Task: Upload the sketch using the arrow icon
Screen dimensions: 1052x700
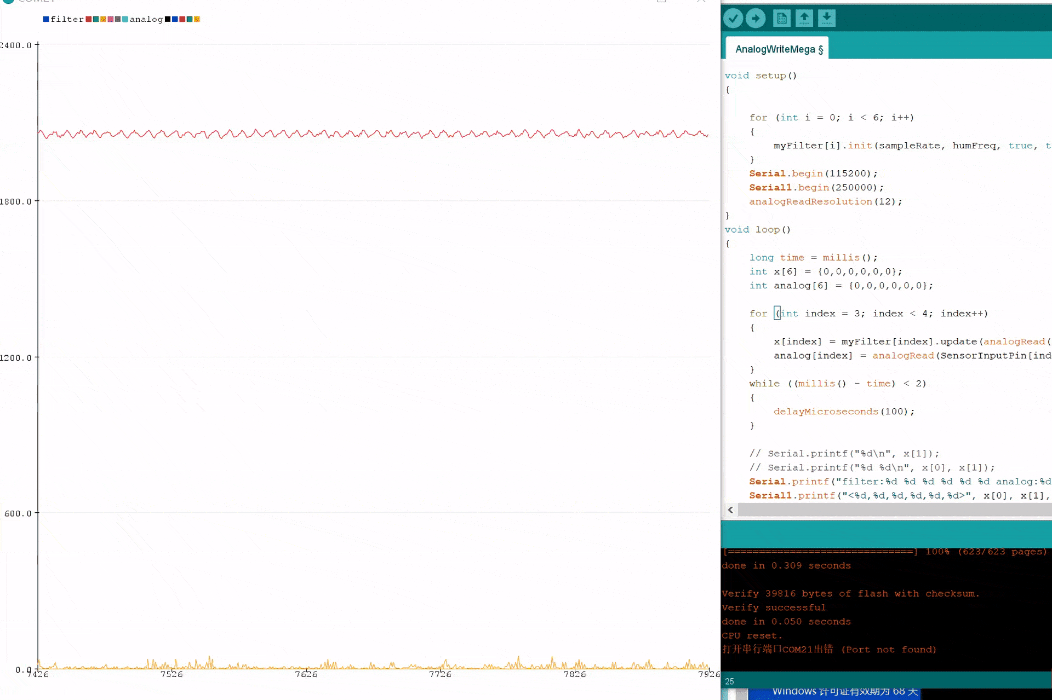Action: pyautogui.click(x=756, y=18)
